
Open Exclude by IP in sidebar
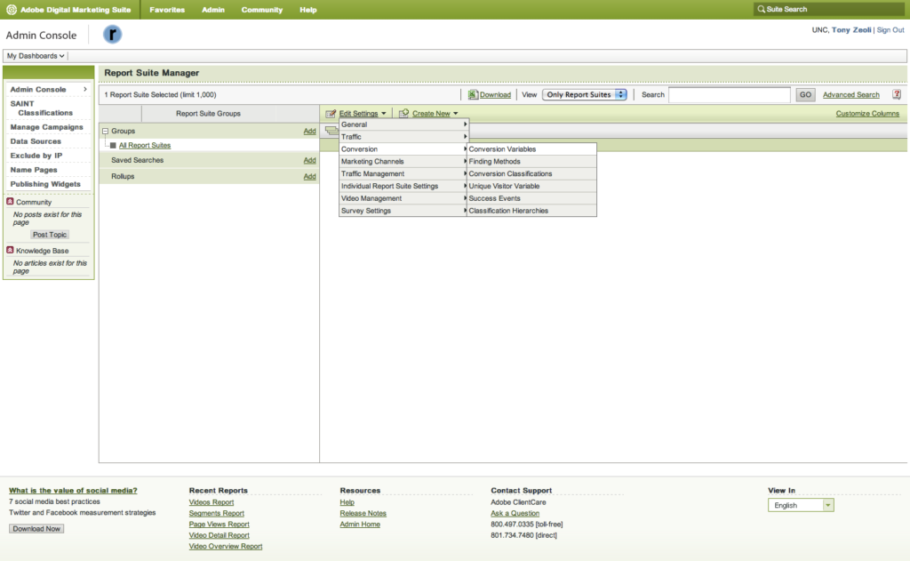point(36,156)
